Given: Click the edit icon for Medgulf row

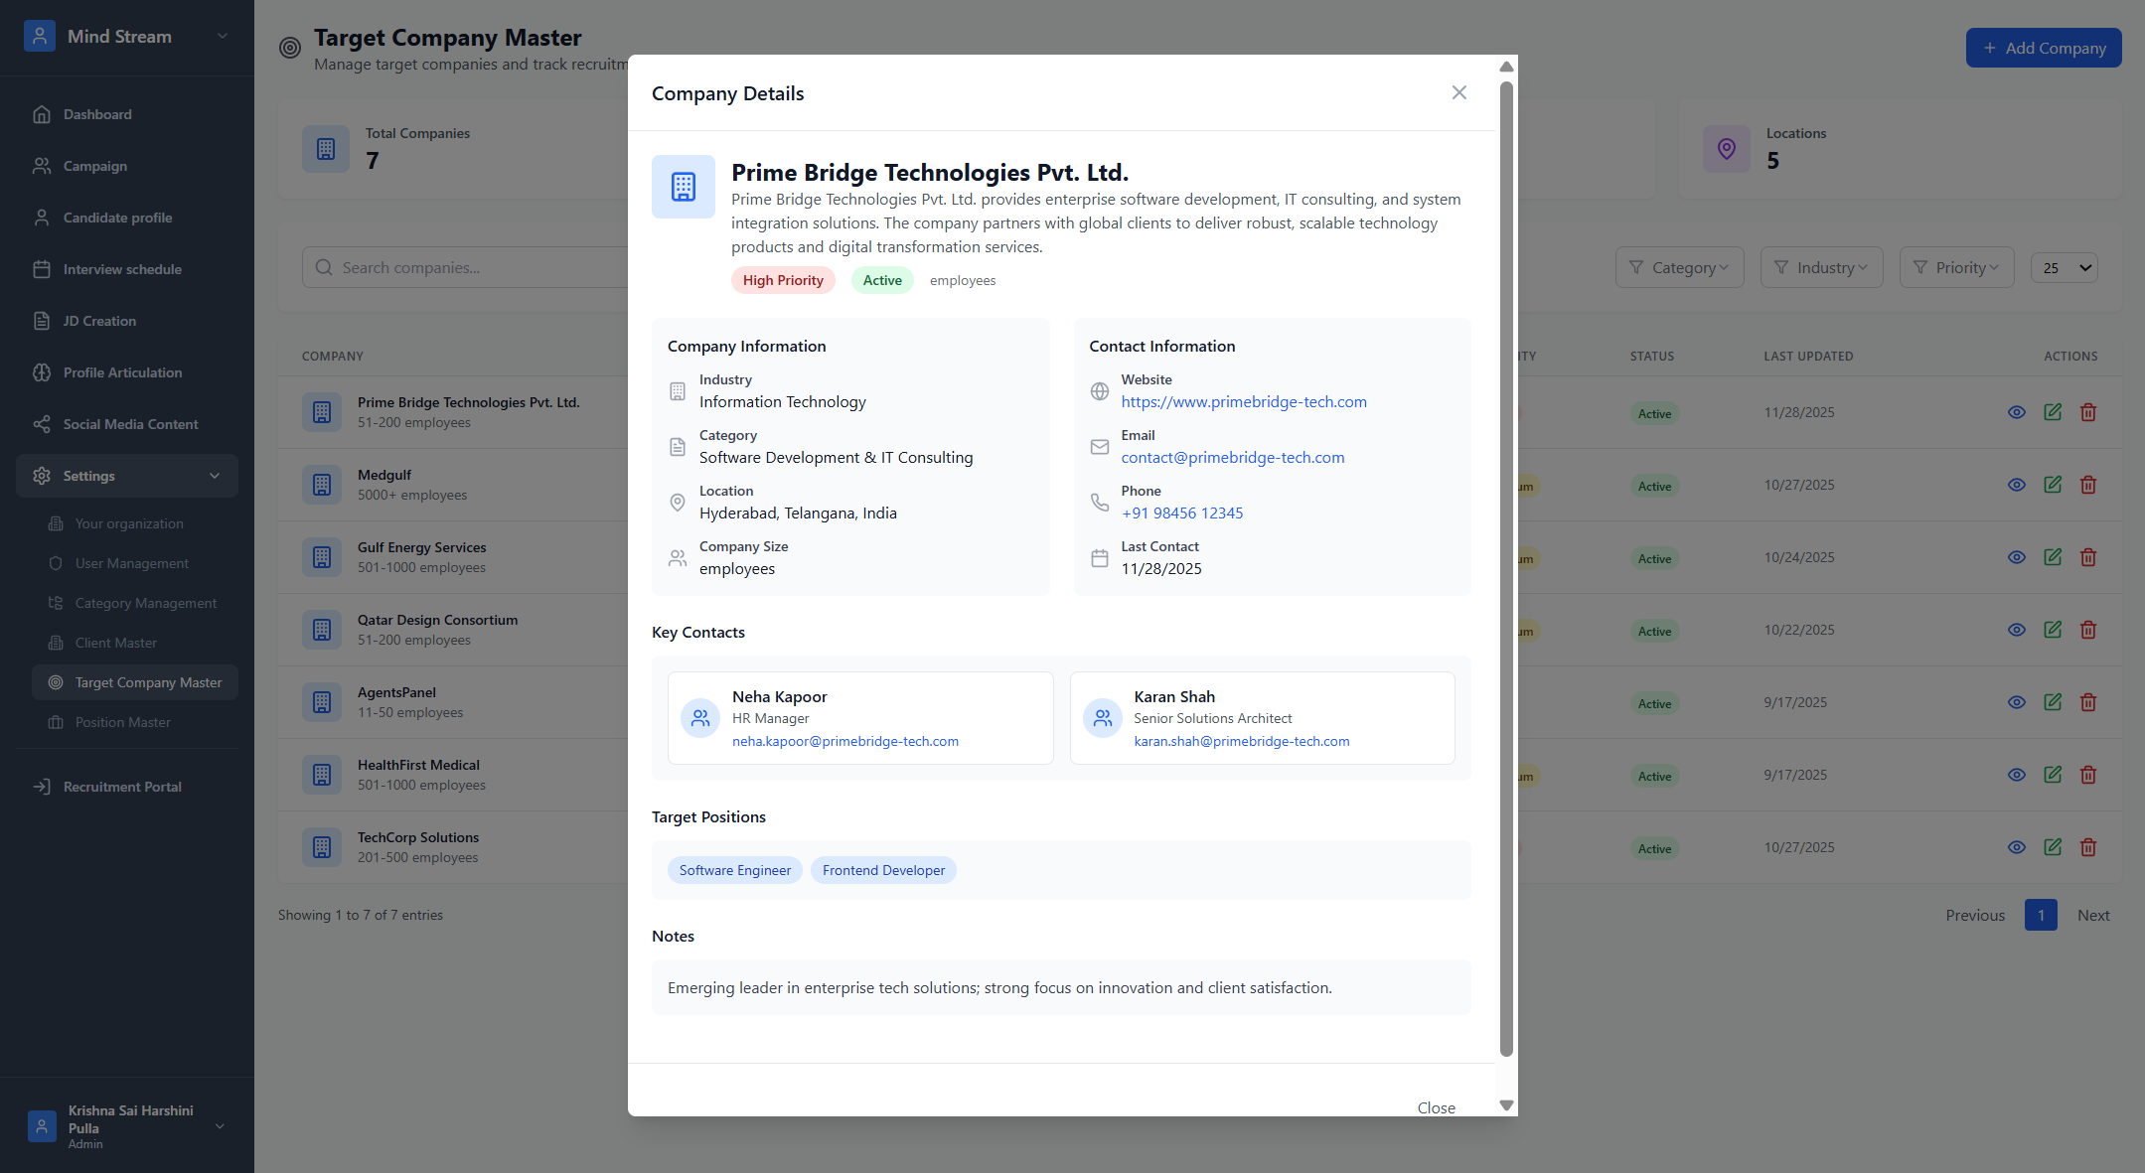Looking at the screenshot, I should [x=2053, y=485].
